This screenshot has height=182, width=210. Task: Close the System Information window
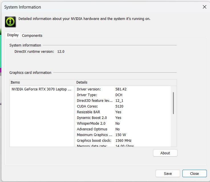(204, 7)
